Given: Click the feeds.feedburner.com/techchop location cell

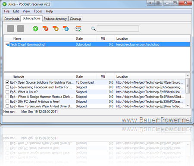Looking at the screenshot, I should (138, 44).
